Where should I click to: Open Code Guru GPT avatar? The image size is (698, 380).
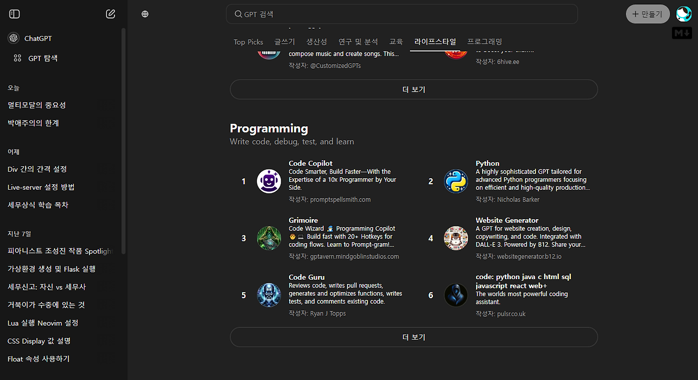269,295
